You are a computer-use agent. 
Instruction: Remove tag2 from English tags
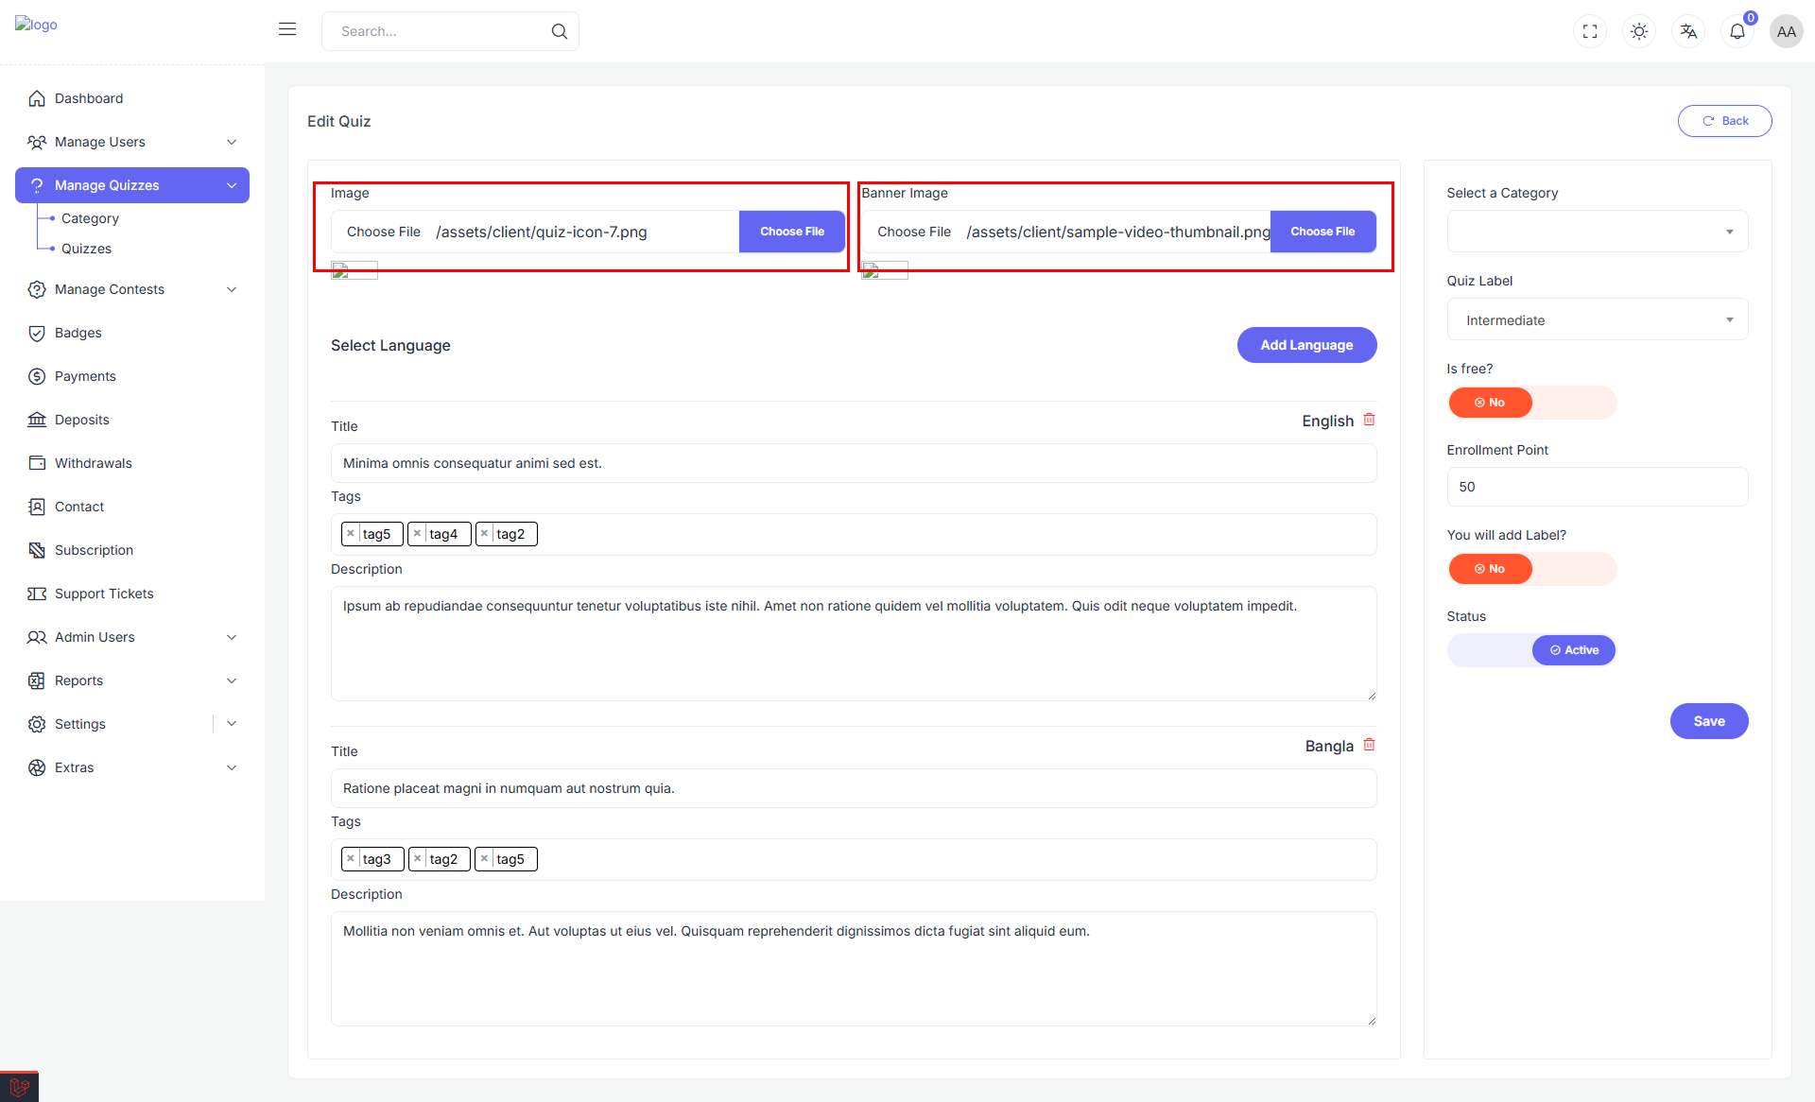[x=485, y=534]
